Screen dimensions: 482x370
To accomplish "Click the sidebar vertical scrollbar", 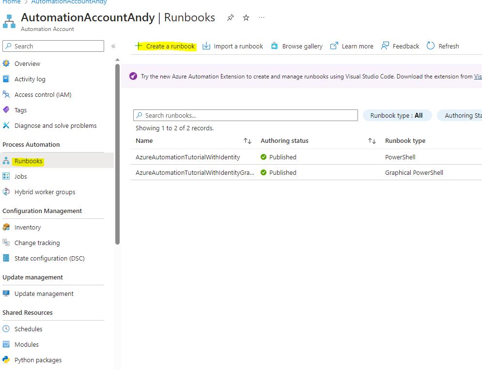I will pos(117,155).
